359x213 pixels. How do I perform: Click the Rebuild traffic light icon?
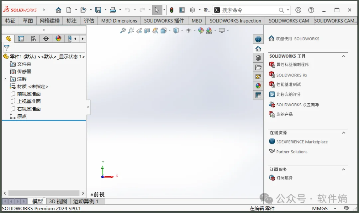pos(172,10)
